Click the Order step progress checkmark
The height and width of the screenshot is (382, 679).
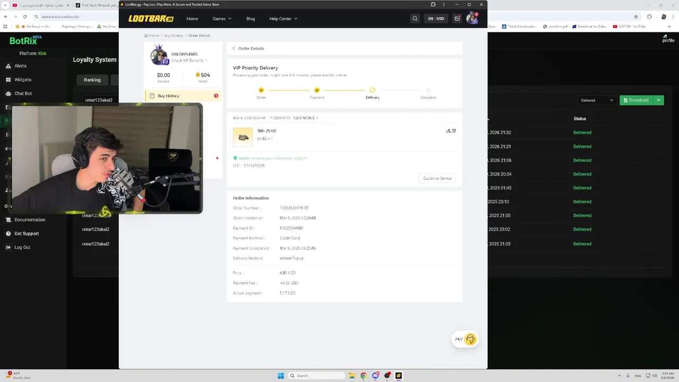point(261,90)
